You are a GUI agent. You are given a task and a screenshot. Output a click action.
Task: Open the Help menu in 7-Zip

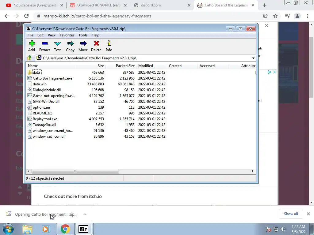click(96, 35)
